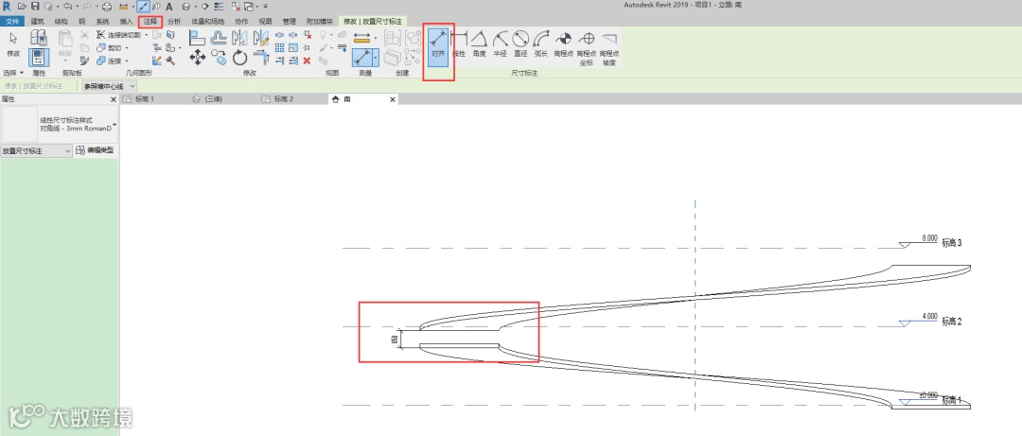
Task: Click the Copy tool icon in Modify panel
Action: (219, 59)
